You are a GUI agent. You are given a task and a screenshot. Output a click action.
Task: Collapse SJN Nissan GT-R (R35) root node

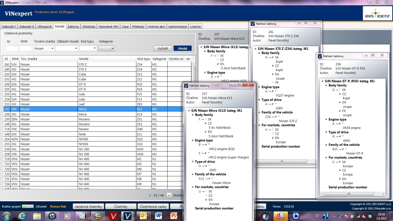click(322, 81)
